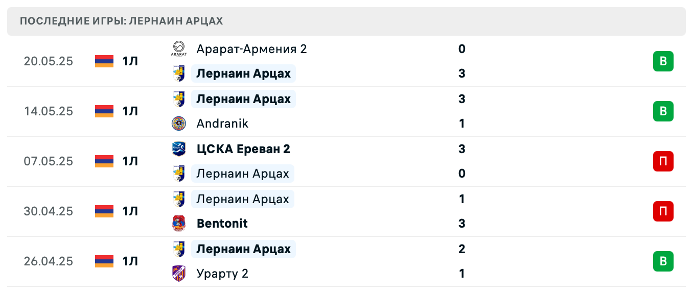693x295 pixels.
Task: Click the Урарту 2 club logo
Action: coord(179,274)
